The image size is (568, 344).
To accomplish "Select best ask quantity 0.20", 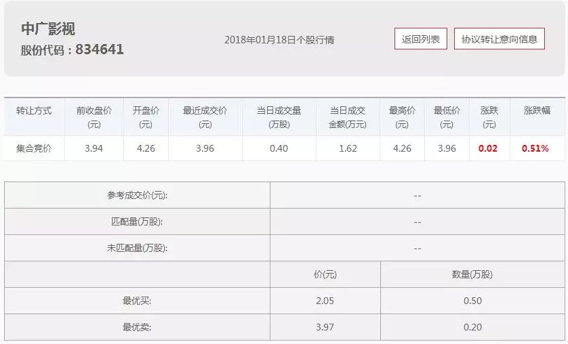I will point(472,327).
